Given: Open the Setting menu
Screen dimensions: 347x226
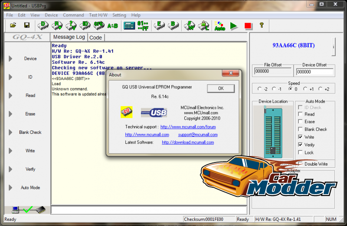Looking at the screenshot, I should [119, 15].
